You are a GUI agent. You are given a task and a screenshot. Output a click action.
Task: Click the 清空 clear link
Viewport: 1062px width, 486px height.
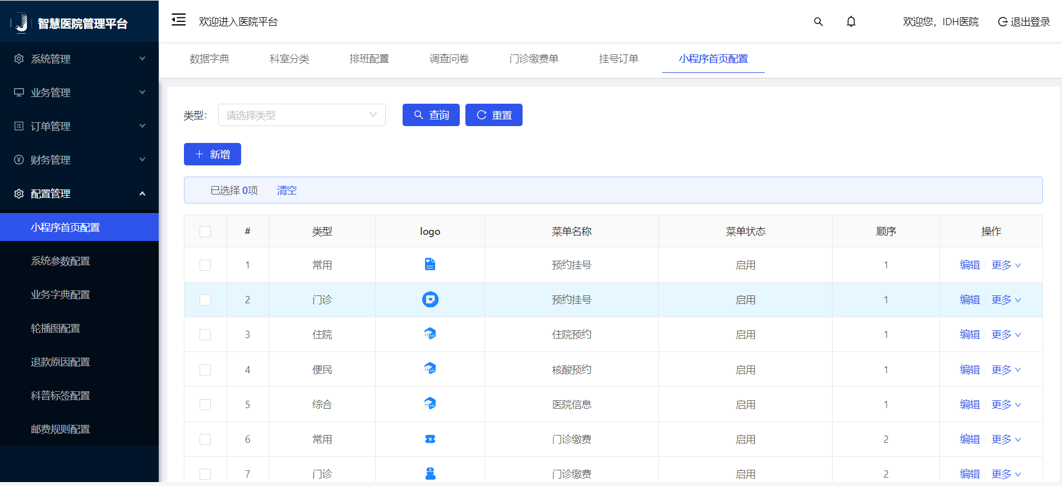[287, 191]
